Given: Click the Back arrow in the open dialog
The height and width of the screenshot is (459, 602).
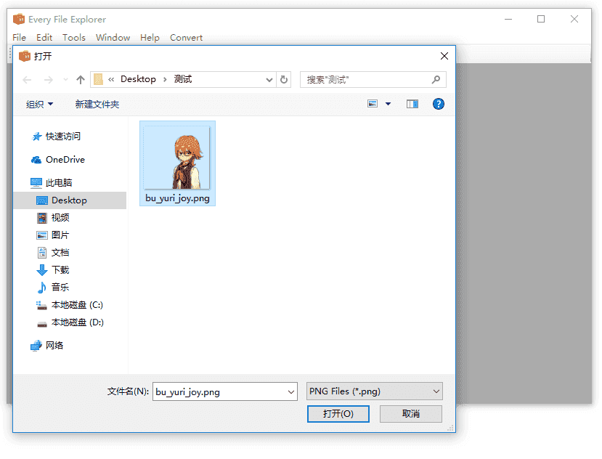Looking at the screenshot, I should coord(27,80).
